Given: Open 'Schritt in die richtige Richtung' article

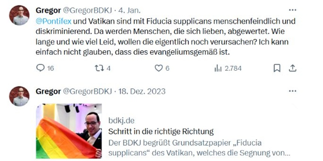Looking at the screenshot, I should [x=161, y=132].
